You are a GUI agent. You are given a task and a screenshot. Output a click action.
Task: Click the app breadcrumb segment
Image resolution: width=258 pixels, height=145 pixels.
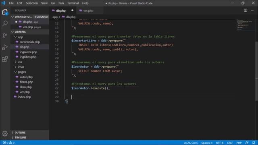point(55,17)
